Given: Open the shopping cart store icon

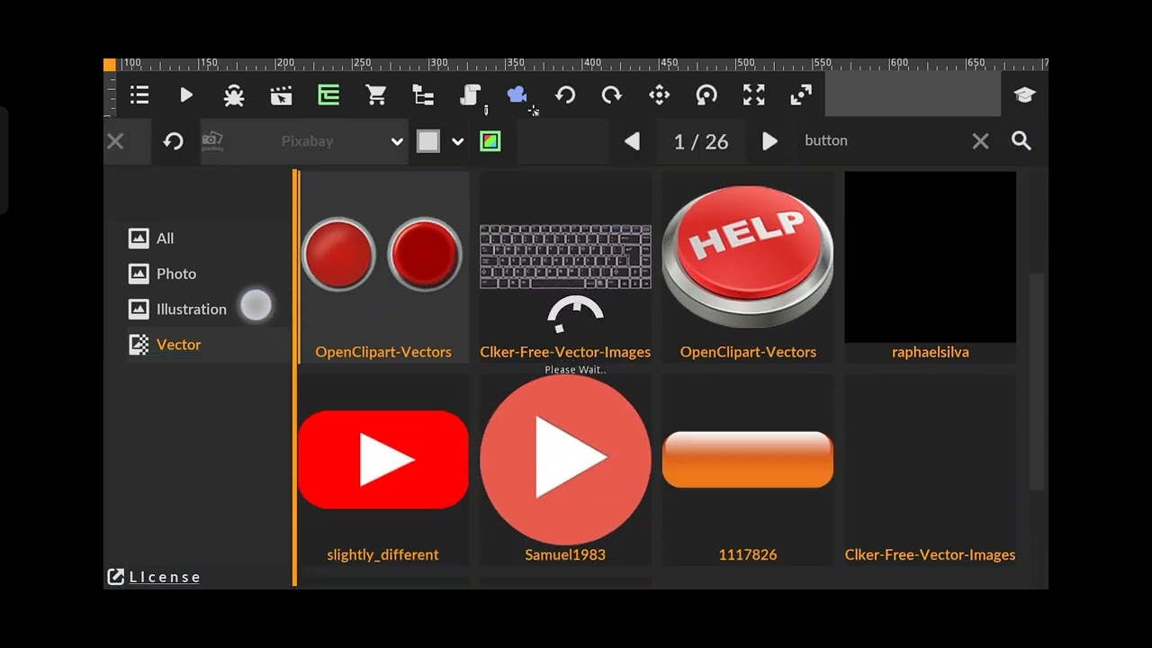Looking at the screenshot, I should pyautogui.click(x=375, y=95).
